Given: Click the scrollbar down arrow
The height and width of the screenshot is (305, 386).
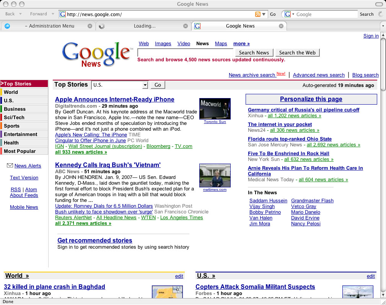Looking at the screenshot, I should pyautogui.click(x=383, y=295).
